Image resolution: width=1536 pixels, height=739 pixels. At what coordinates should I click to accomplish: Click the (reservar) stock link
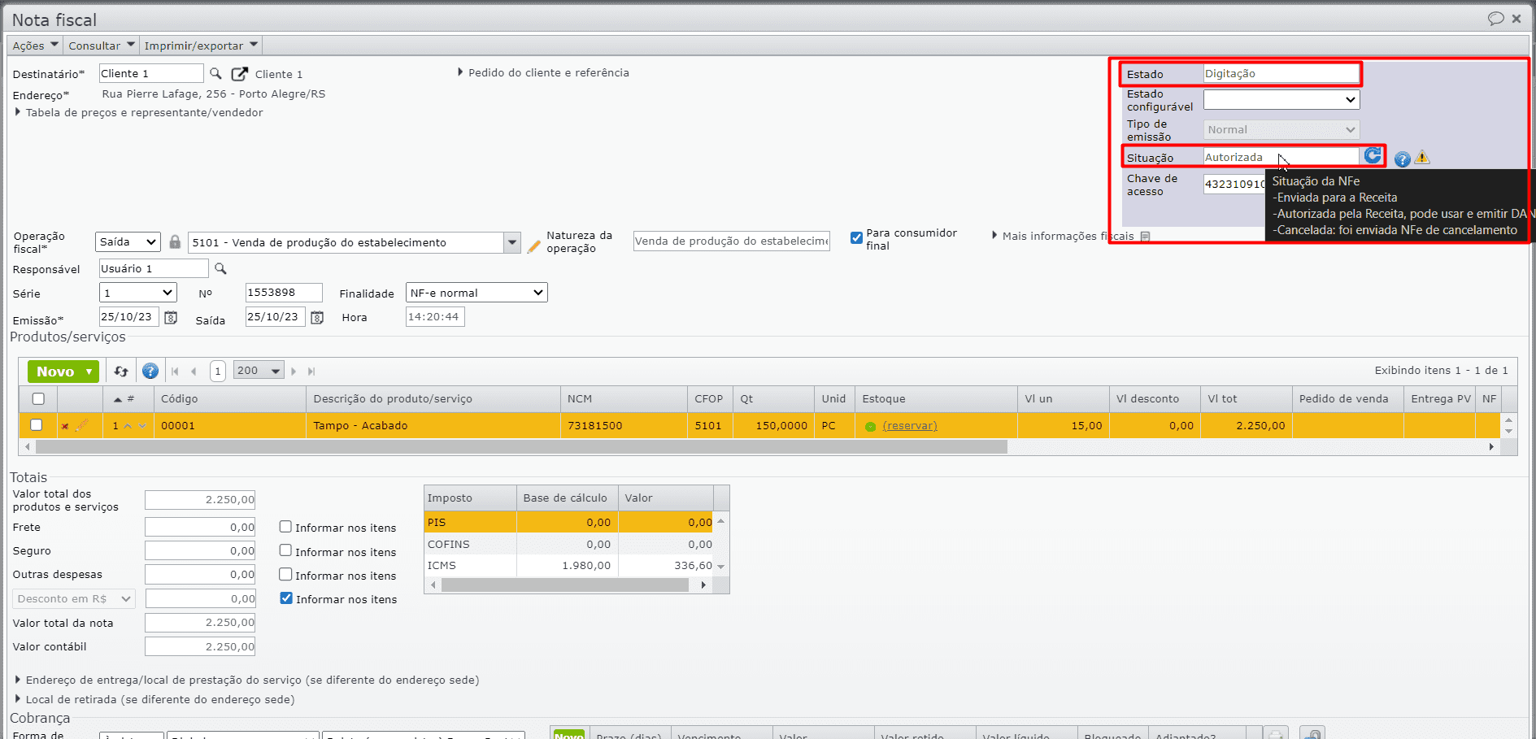pos(910,426)
